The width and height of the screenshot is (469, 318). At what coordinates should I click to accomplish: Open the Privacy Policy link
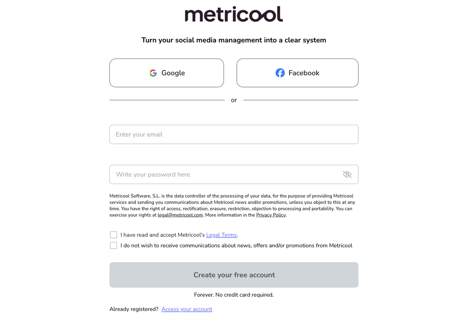click(x=271, y=215)
